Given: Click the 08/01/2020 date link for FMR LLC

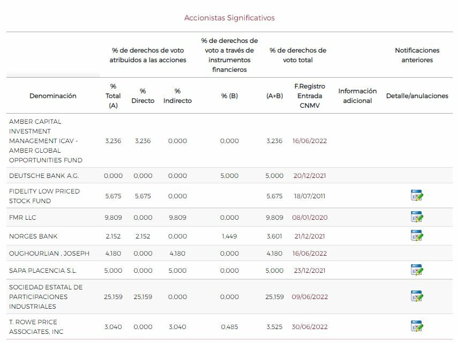Looking at the screenshot, I should coord(310,218).
